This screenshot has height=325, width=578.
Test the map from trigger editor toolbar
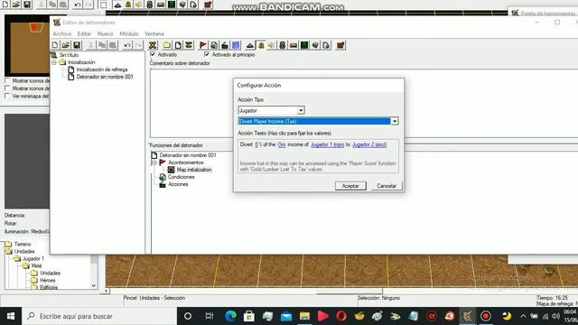tap(340, 45)
